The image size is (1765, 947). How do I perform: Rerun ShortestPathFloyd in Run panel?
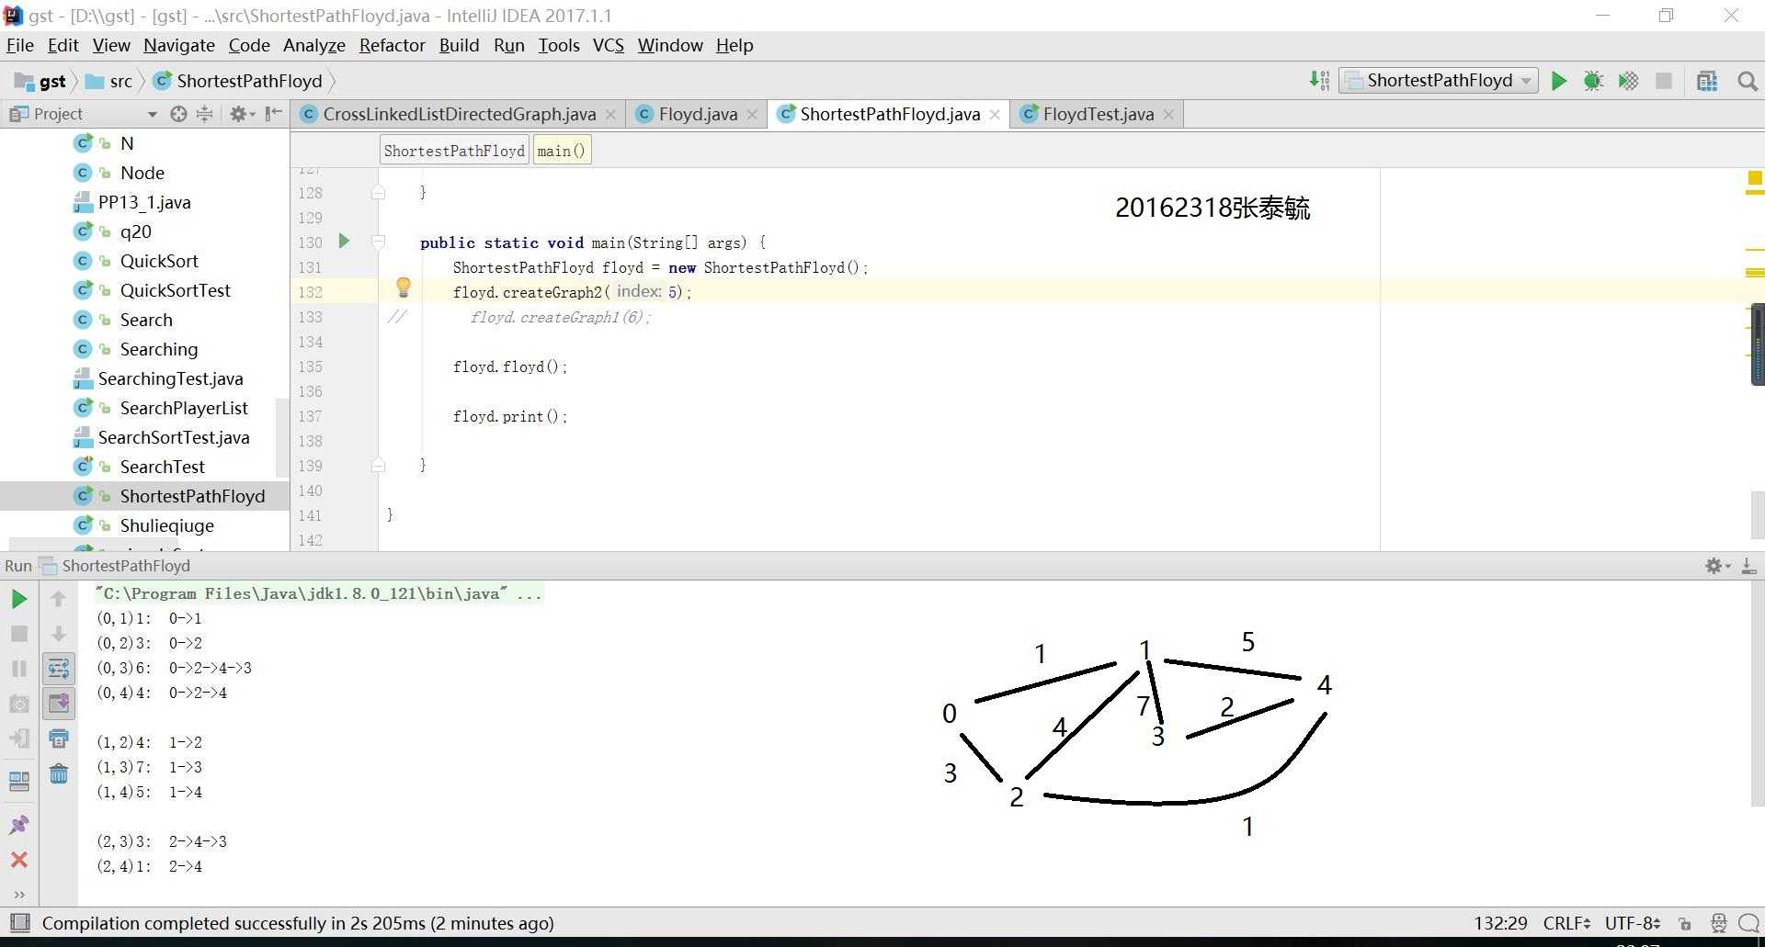pyautogui.click(x=18, y=599)
